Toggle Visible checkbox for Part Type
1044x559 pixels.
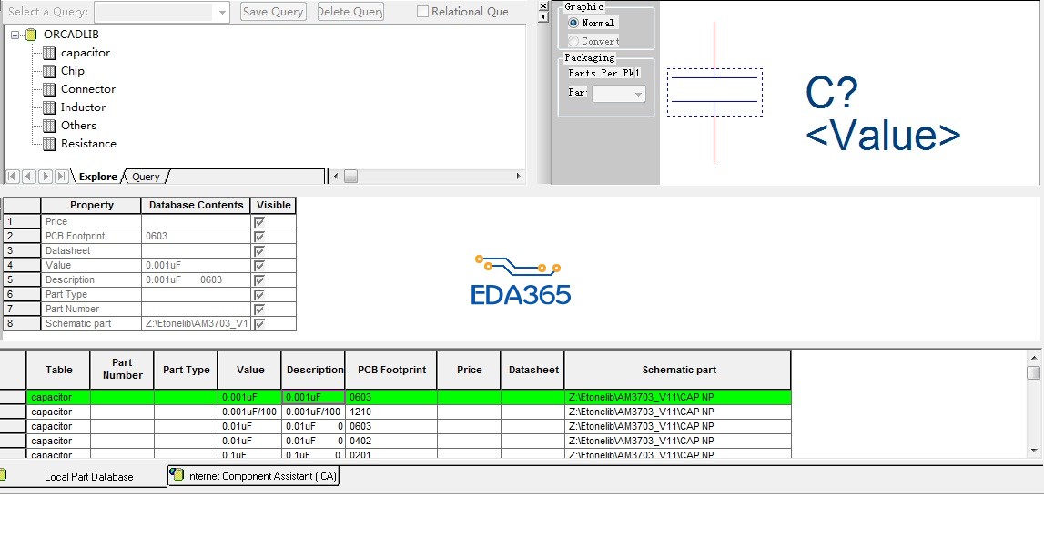(x=259, y=294)
